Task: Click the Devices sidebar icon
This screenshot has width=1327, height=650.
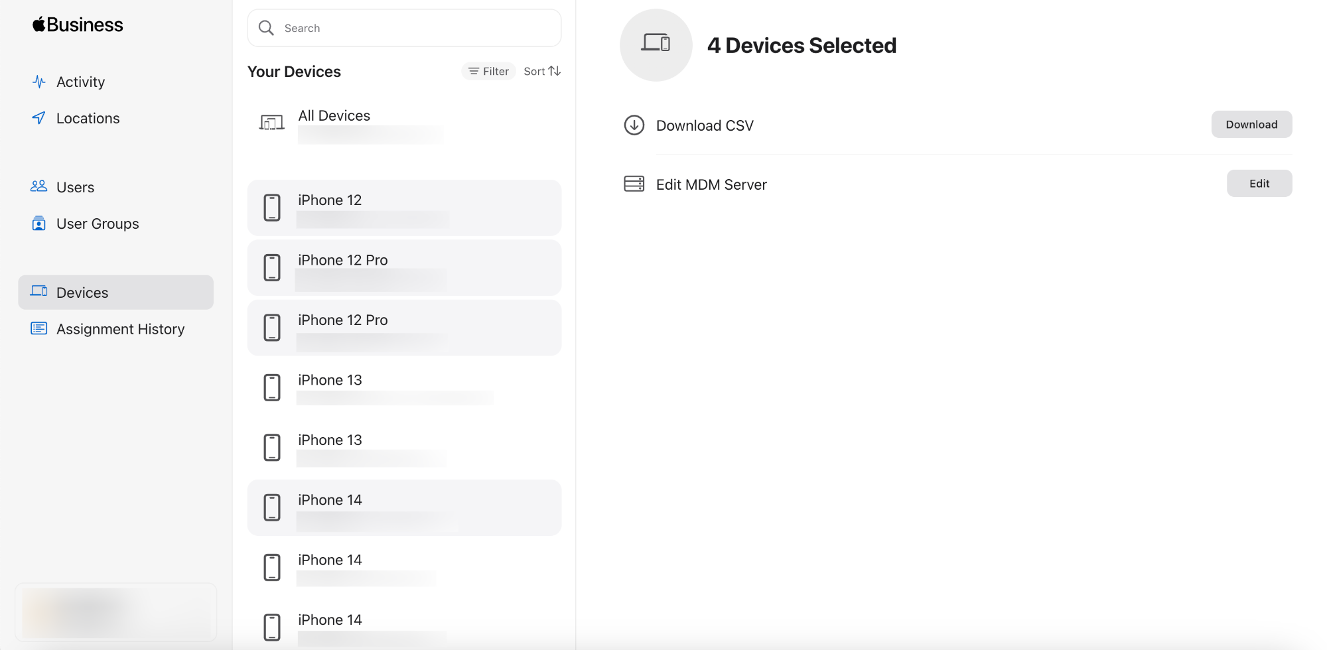Action: [39, 291]
